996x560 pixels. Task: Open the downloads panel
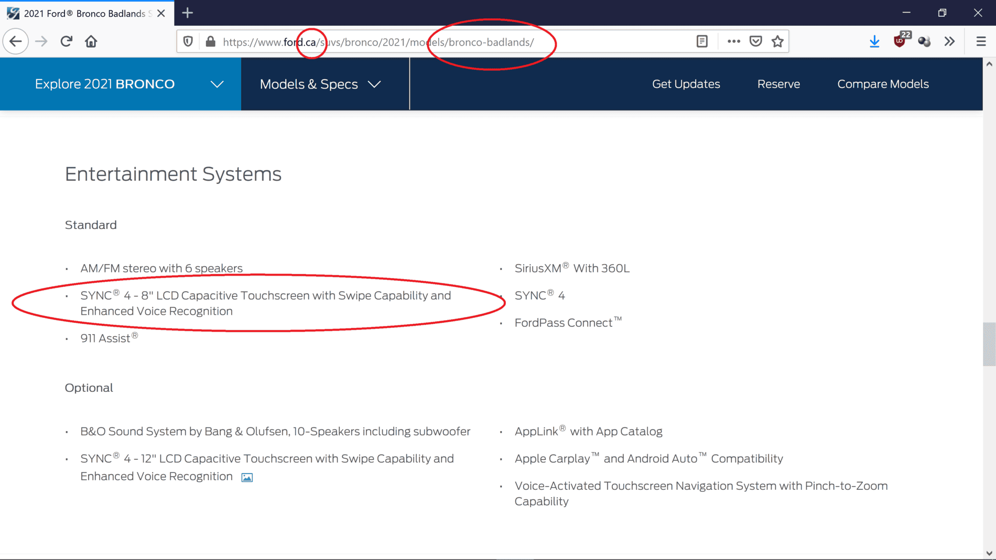tap(874, 41)
